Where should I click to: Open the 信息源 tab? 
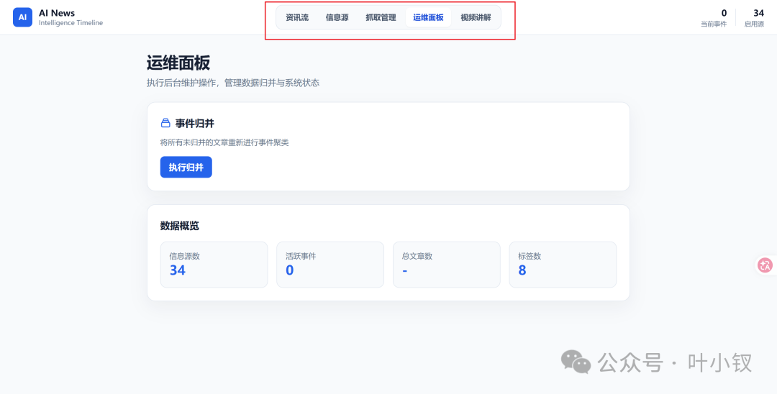pos(337,17)
